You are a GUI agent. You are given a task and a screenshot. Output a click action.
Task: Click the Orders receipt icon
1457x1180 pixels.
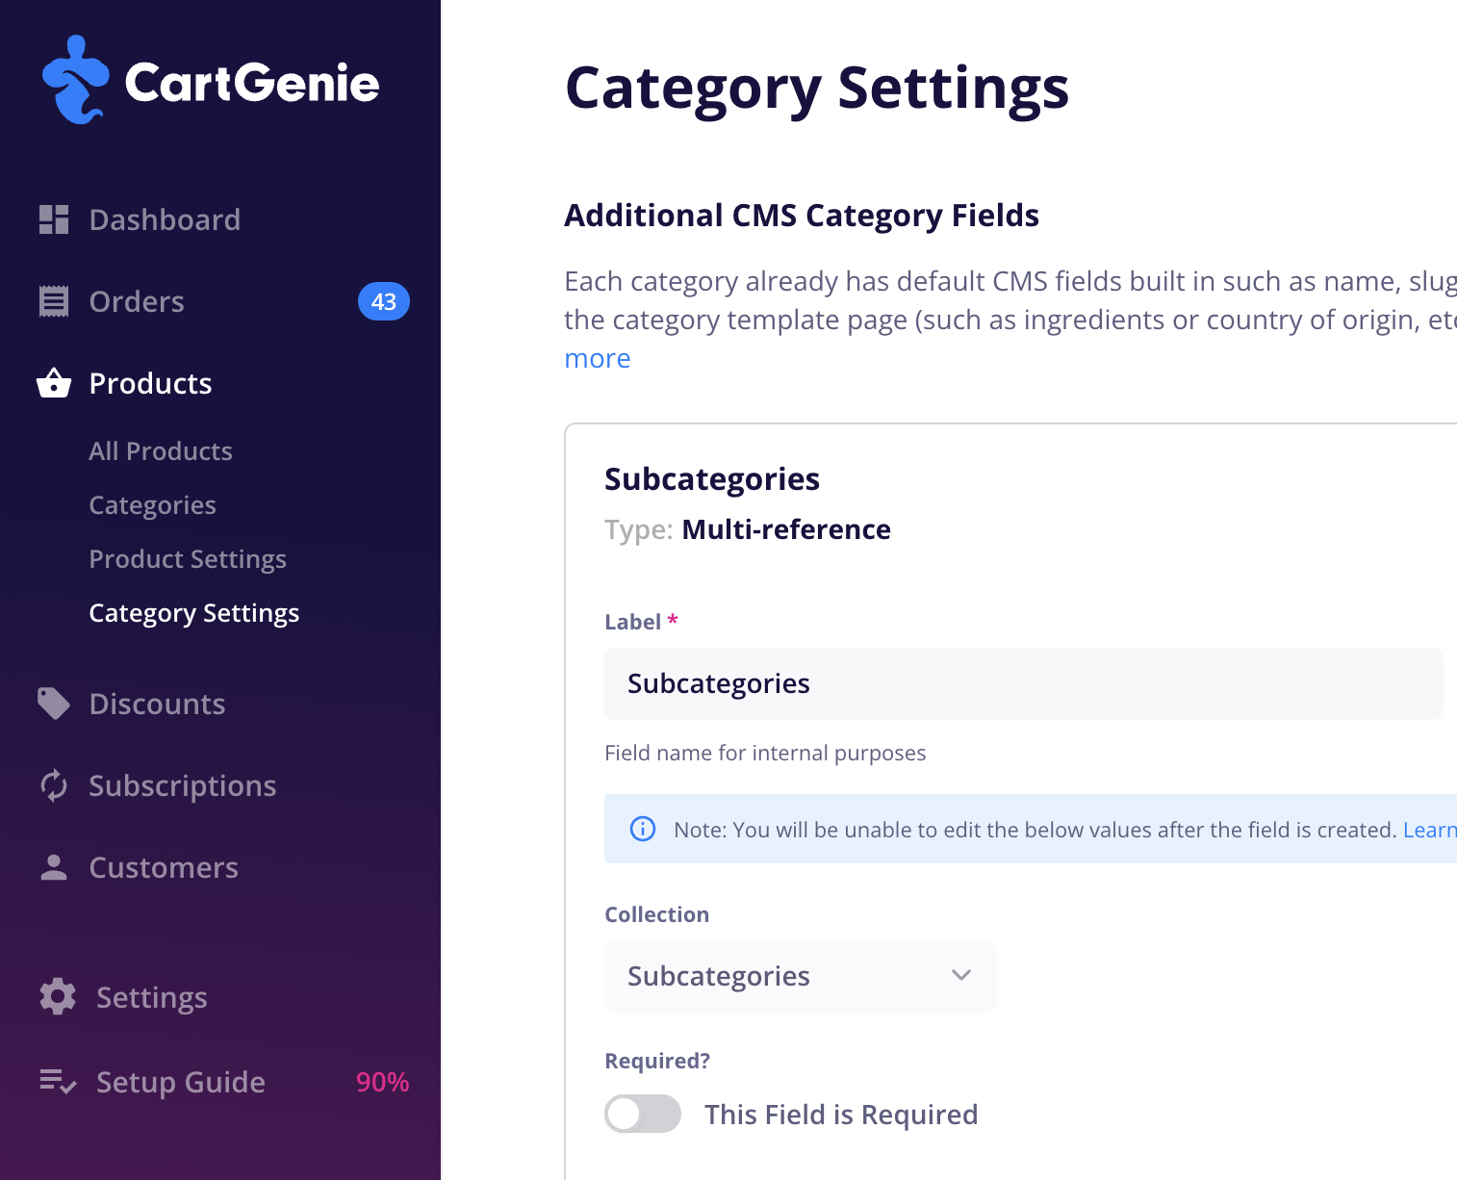54,301
